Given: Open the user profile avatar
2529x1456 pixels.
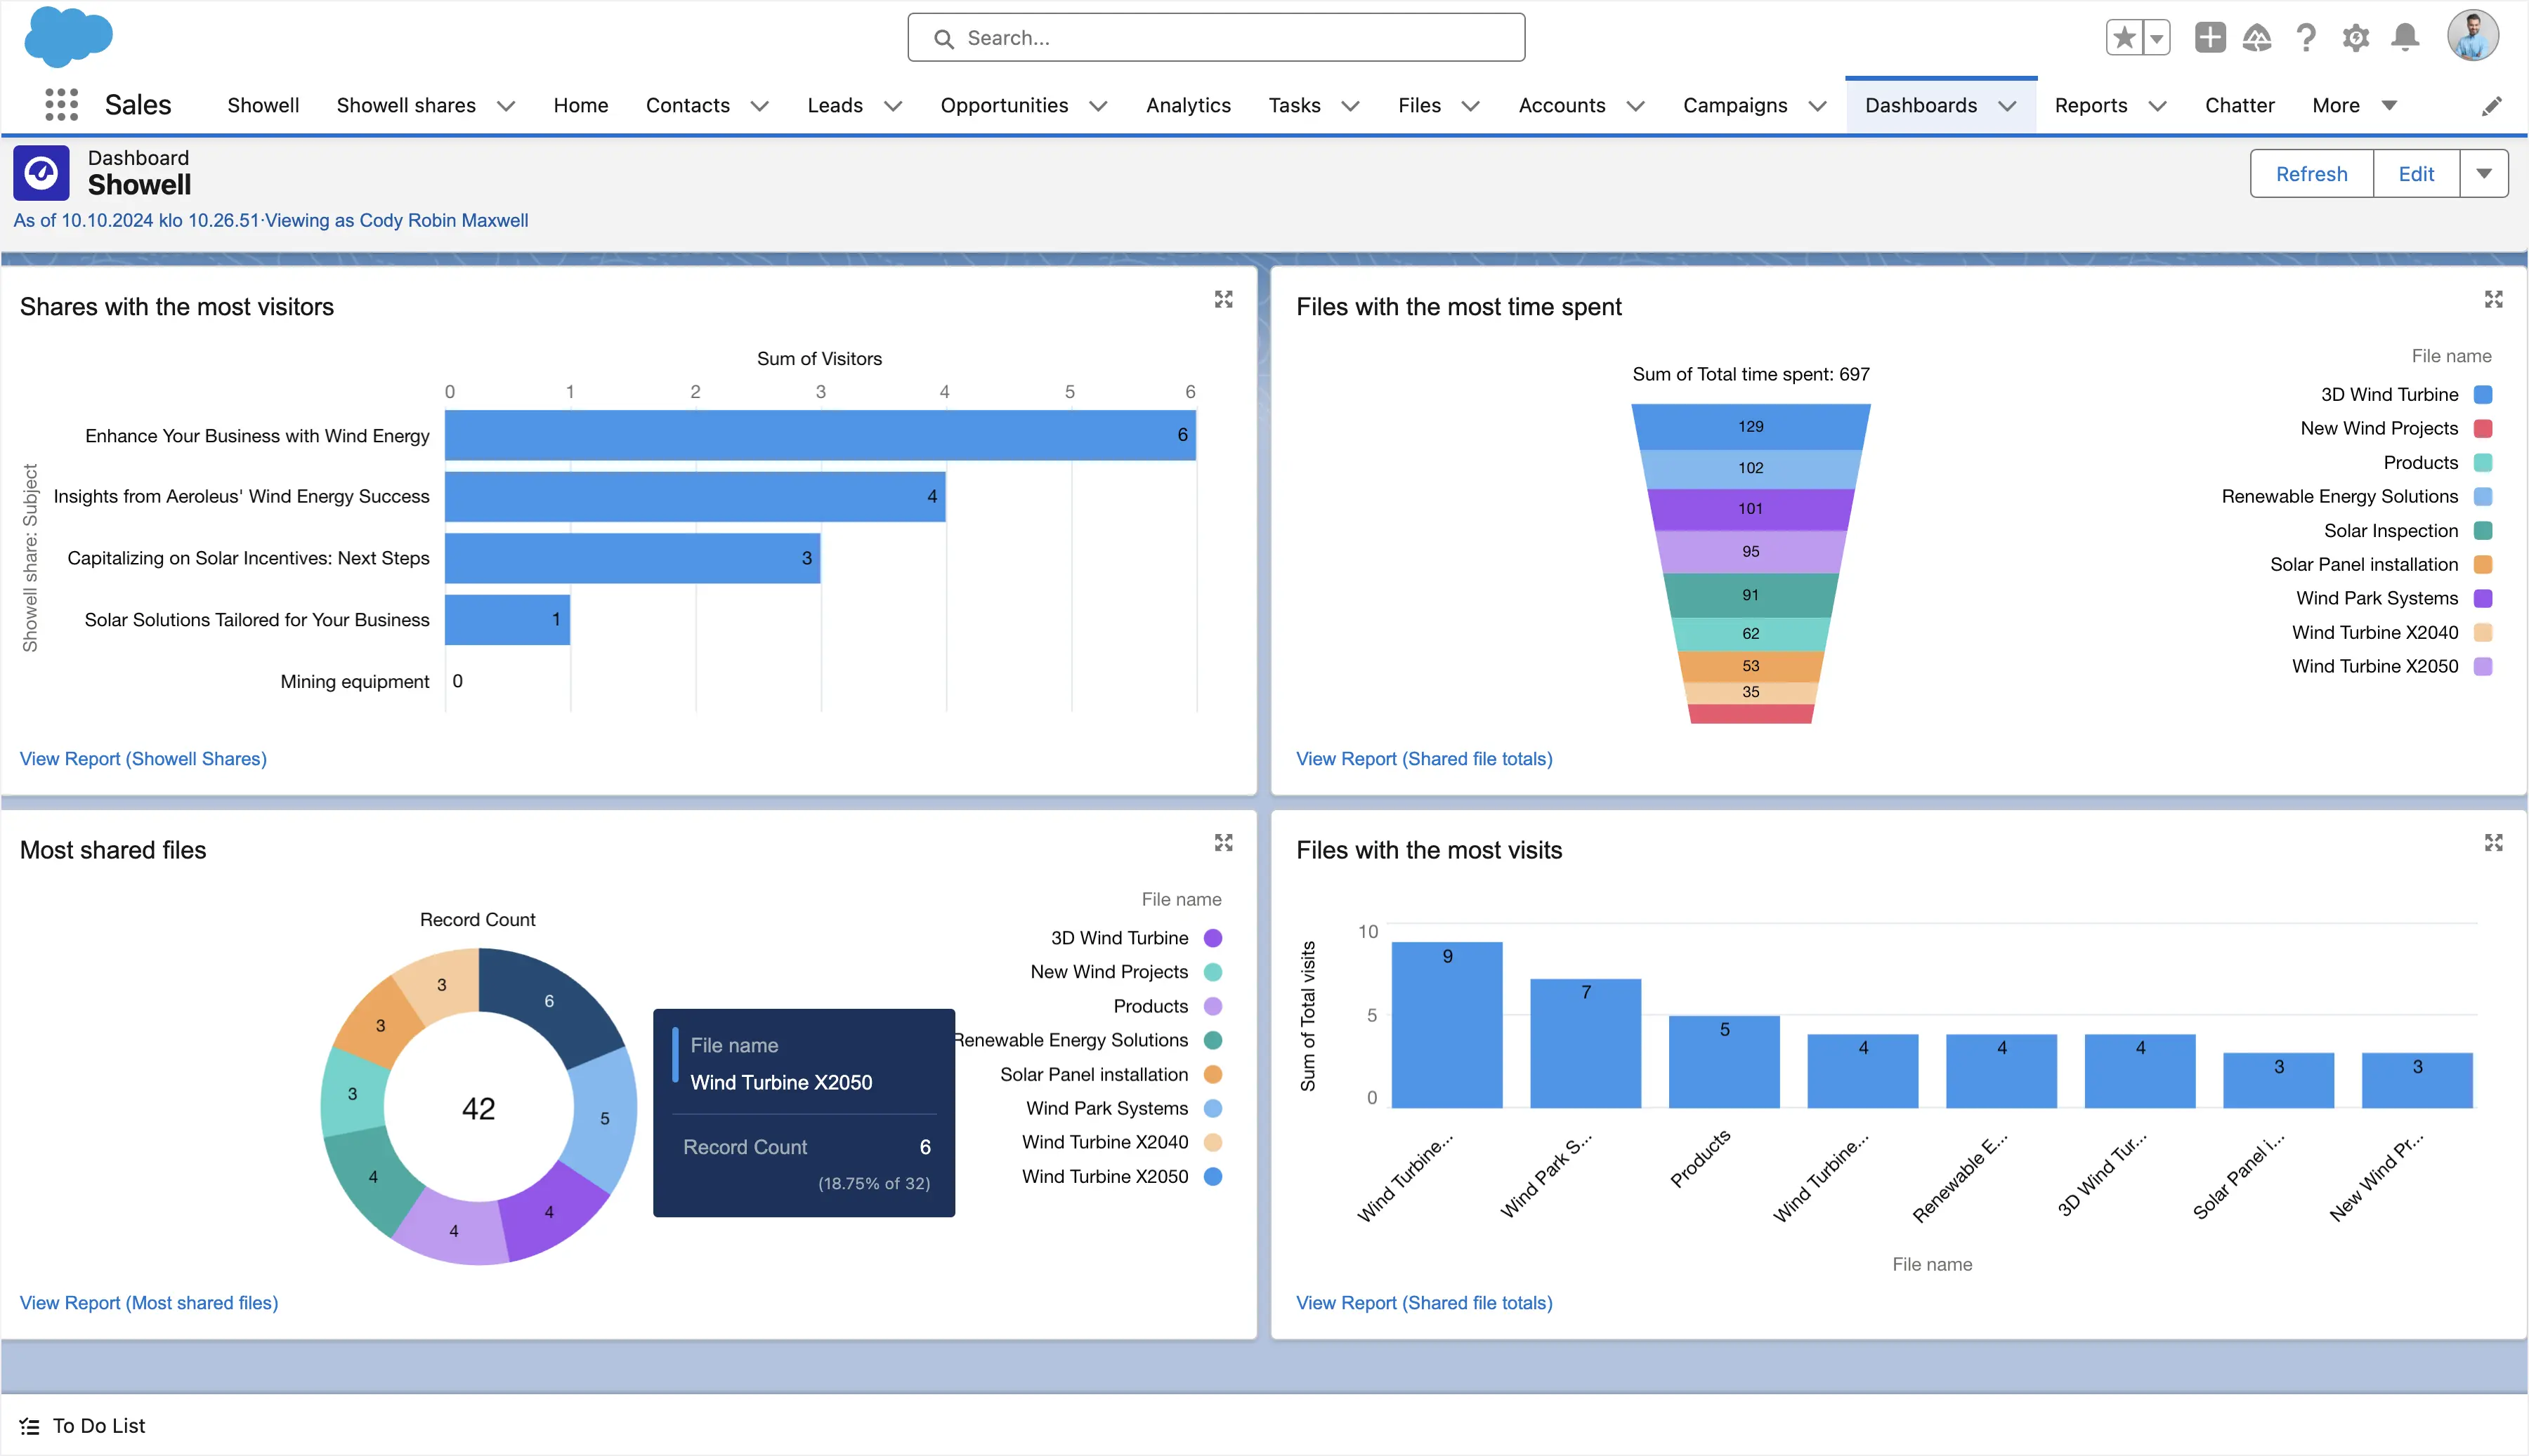Looking at the screenshot, I should tap(2473, 37).
